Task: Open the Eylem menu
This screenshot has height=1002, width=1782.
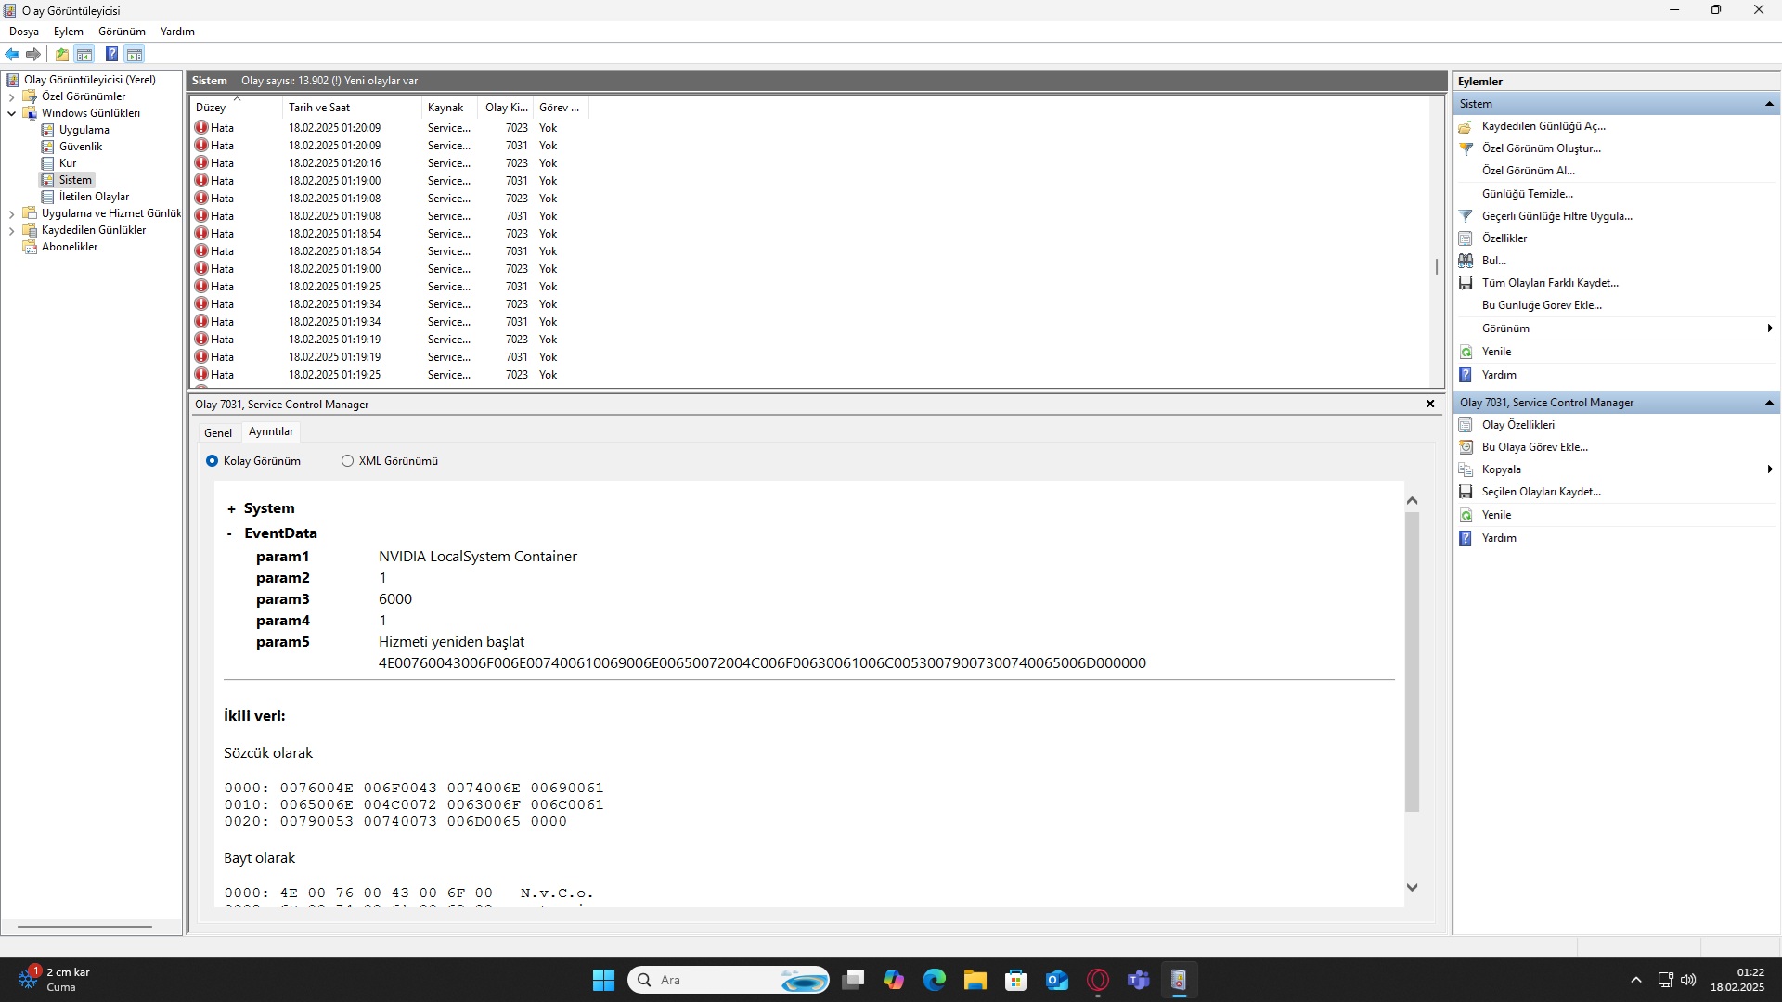Action: [x=68, y=32]
